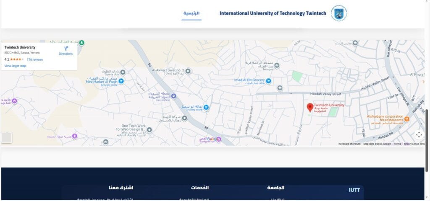
Task: Click the Banquet hall purple marker
Action: click(x=218, y=139)
